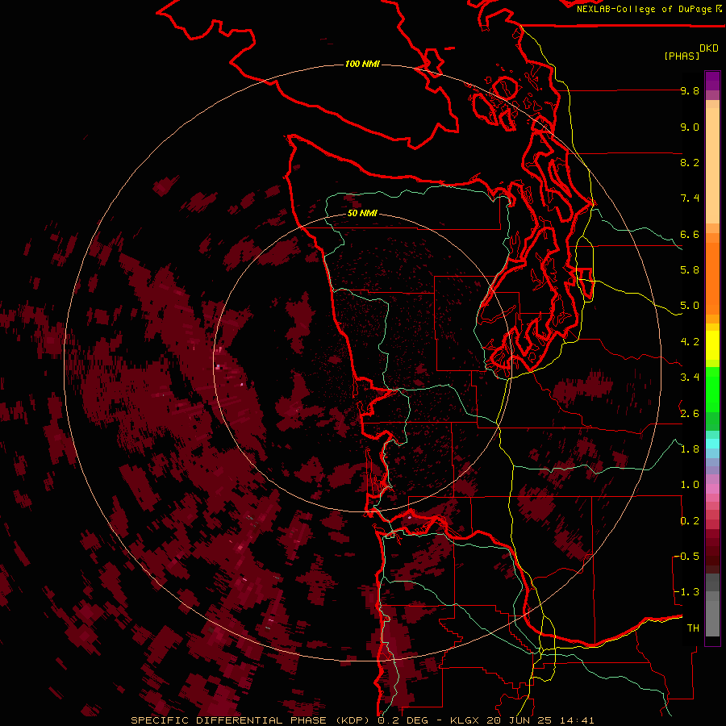Viewport: 726px width, 726px height.
Task: Click the yellow band of the color bar
Action: coord(712,345)
